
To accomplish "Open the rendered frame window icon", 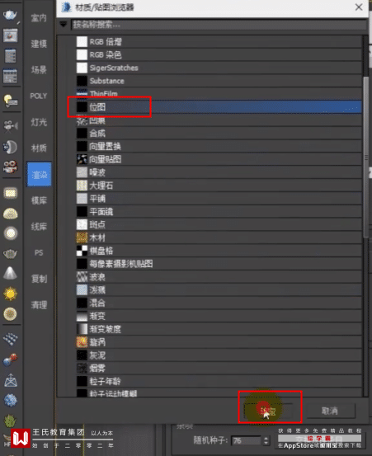I will coord(10,35).
